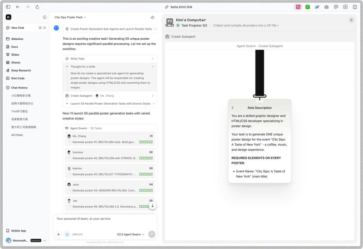This screenshot has height=249, width=363.
Task: Click the share icon near City Sips Poster Pack
Action: click(153, 17)
